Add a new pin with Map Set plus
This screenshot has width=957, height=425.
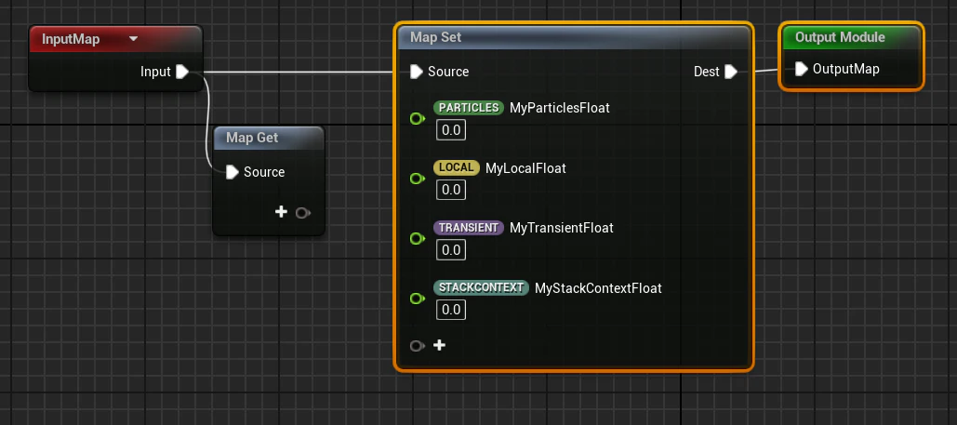[x=439, y=345]
